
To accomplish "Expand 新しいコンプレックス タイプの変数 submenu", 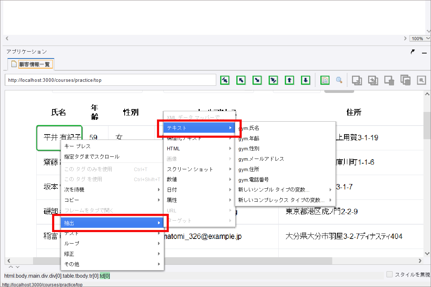I will click(x=285, y=200).
